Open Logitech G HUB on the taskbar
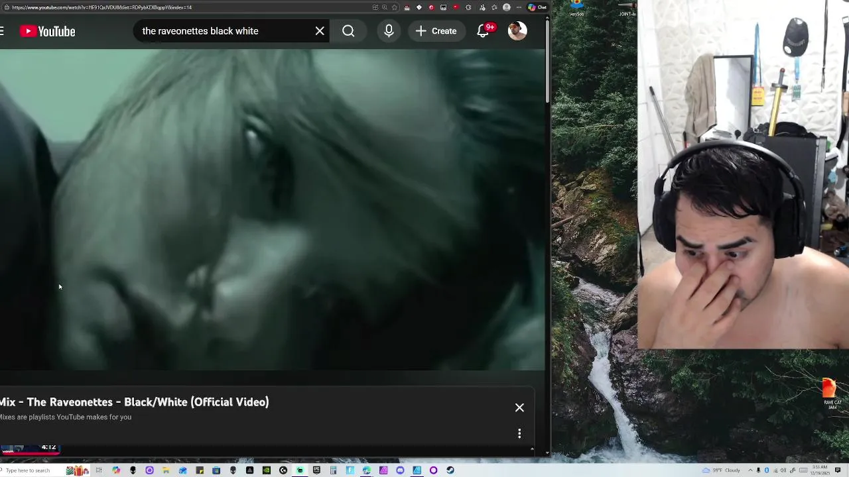This screenshot has height=477, width=849. point(283,470)
